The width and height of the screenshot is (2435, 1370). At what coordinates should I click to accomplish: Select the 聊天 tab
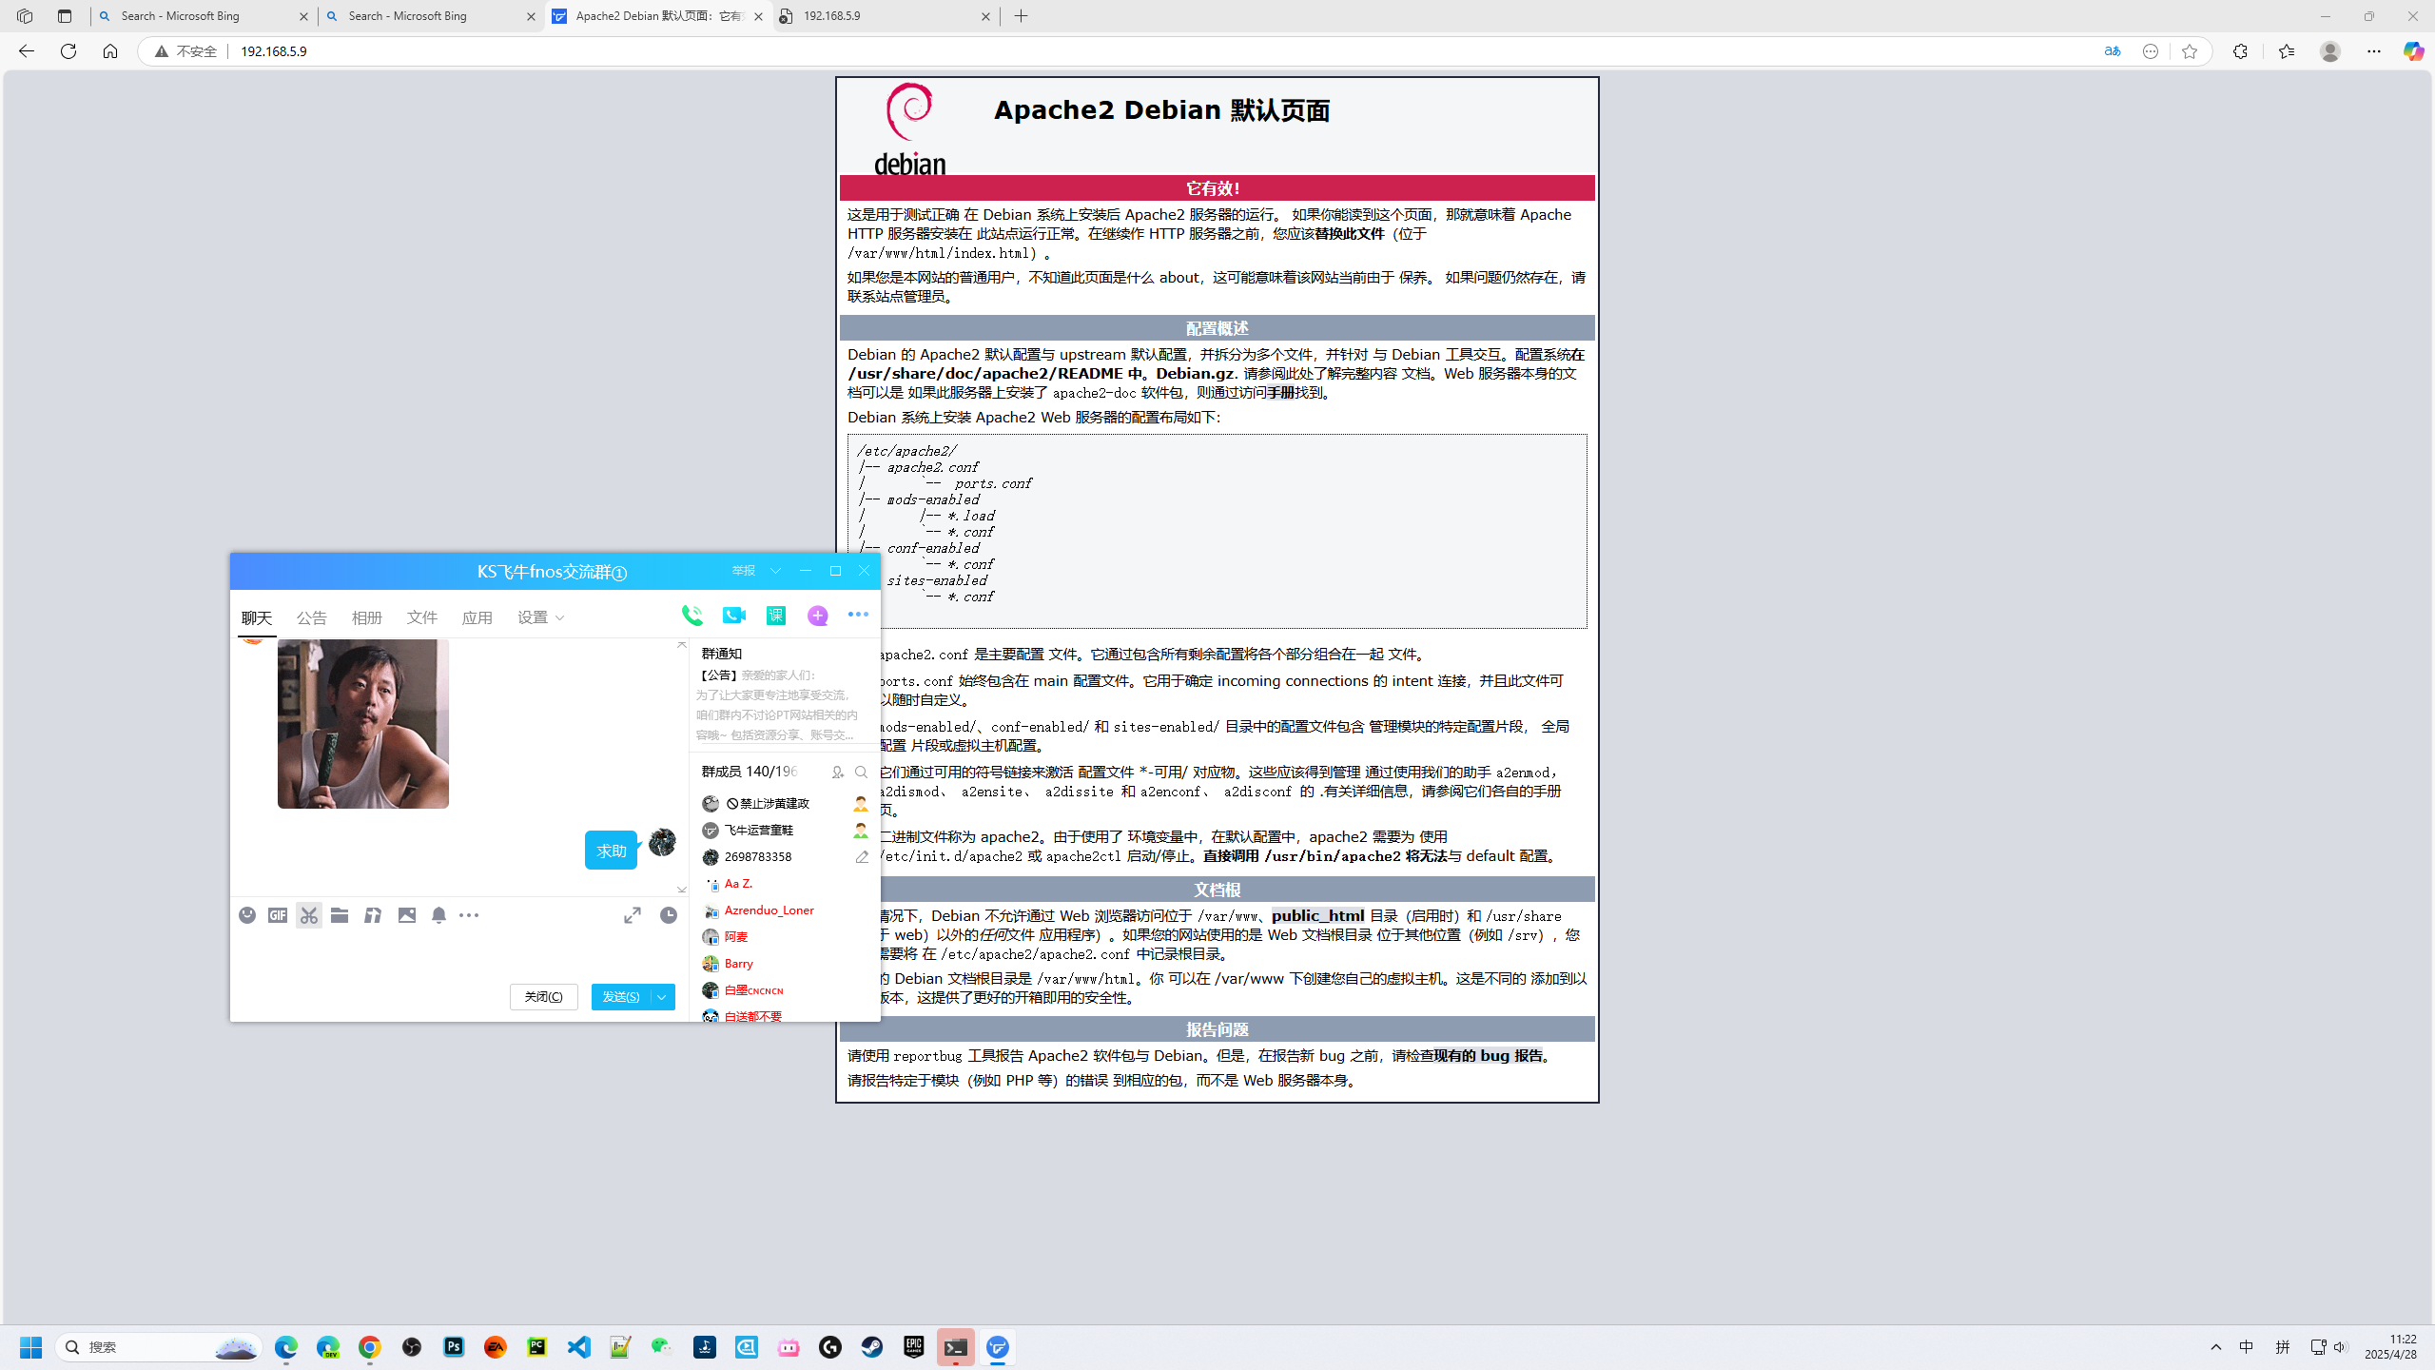257,617
